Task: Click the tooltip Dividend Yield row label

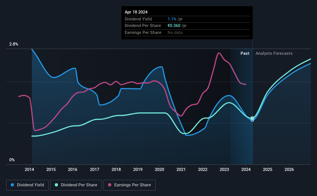Action: pyautogui.click(x=138, y=19)
